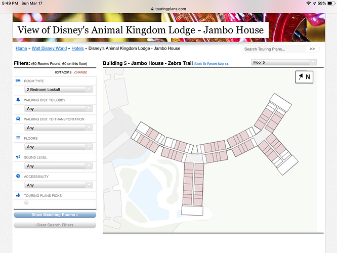337x253 pixels.
Task: Click the bed icon beside Room Type
Action: [18, 81]
